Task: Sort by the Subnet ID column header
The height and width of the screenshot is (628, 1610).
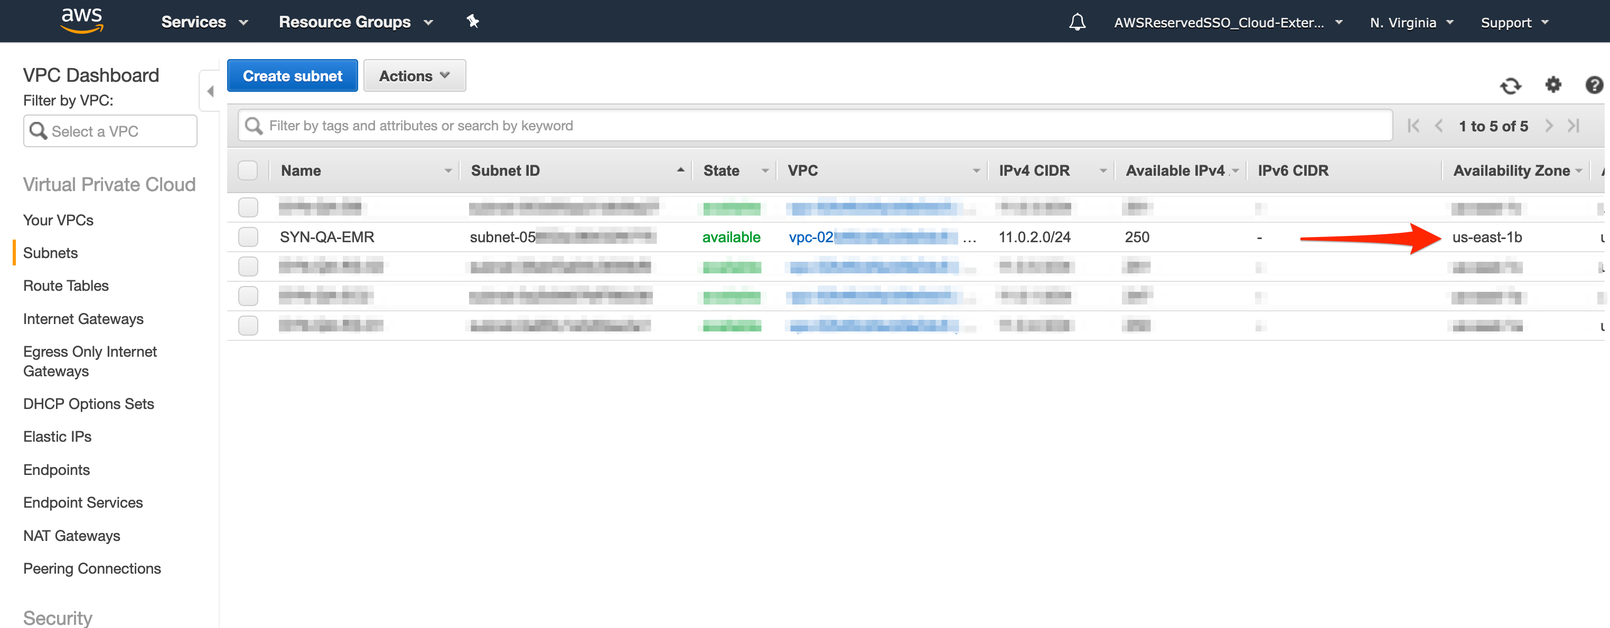Action: (x=505, y=170)
